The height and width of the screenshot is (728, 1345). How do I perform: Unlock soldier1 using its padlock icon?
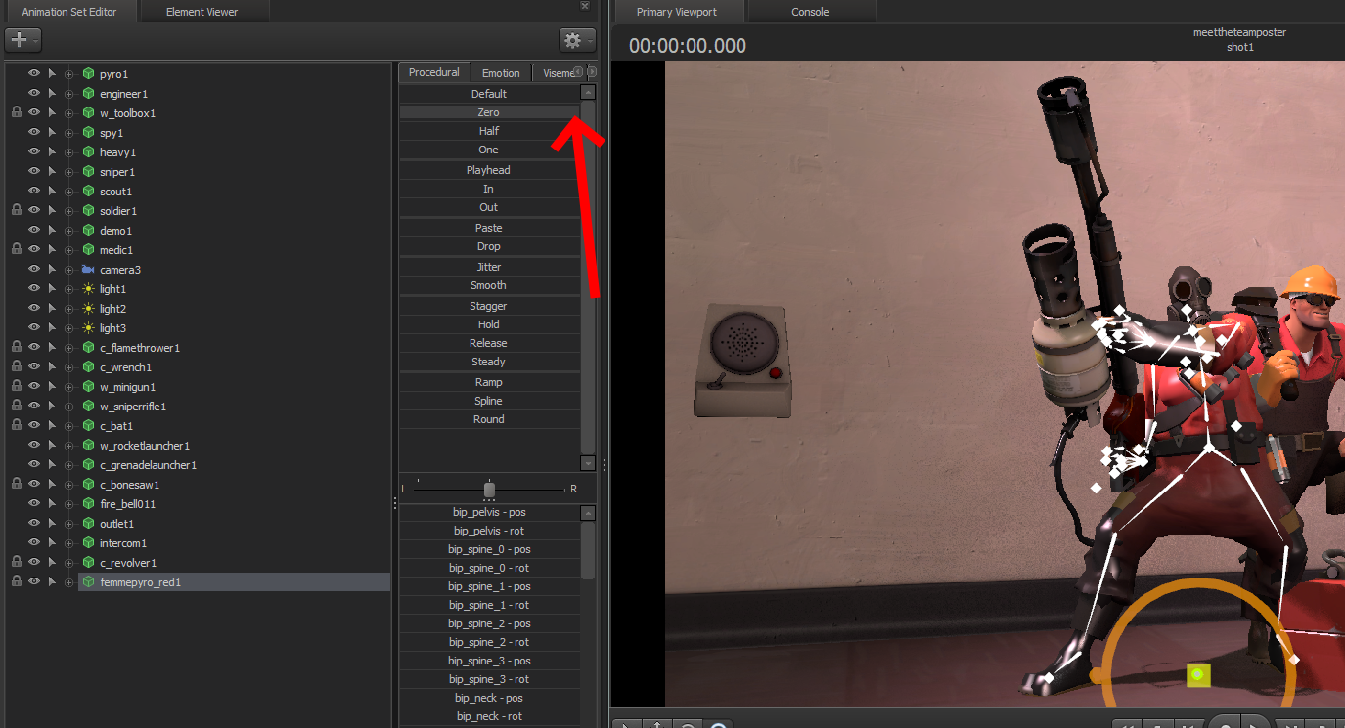click(x=17, y=211)
